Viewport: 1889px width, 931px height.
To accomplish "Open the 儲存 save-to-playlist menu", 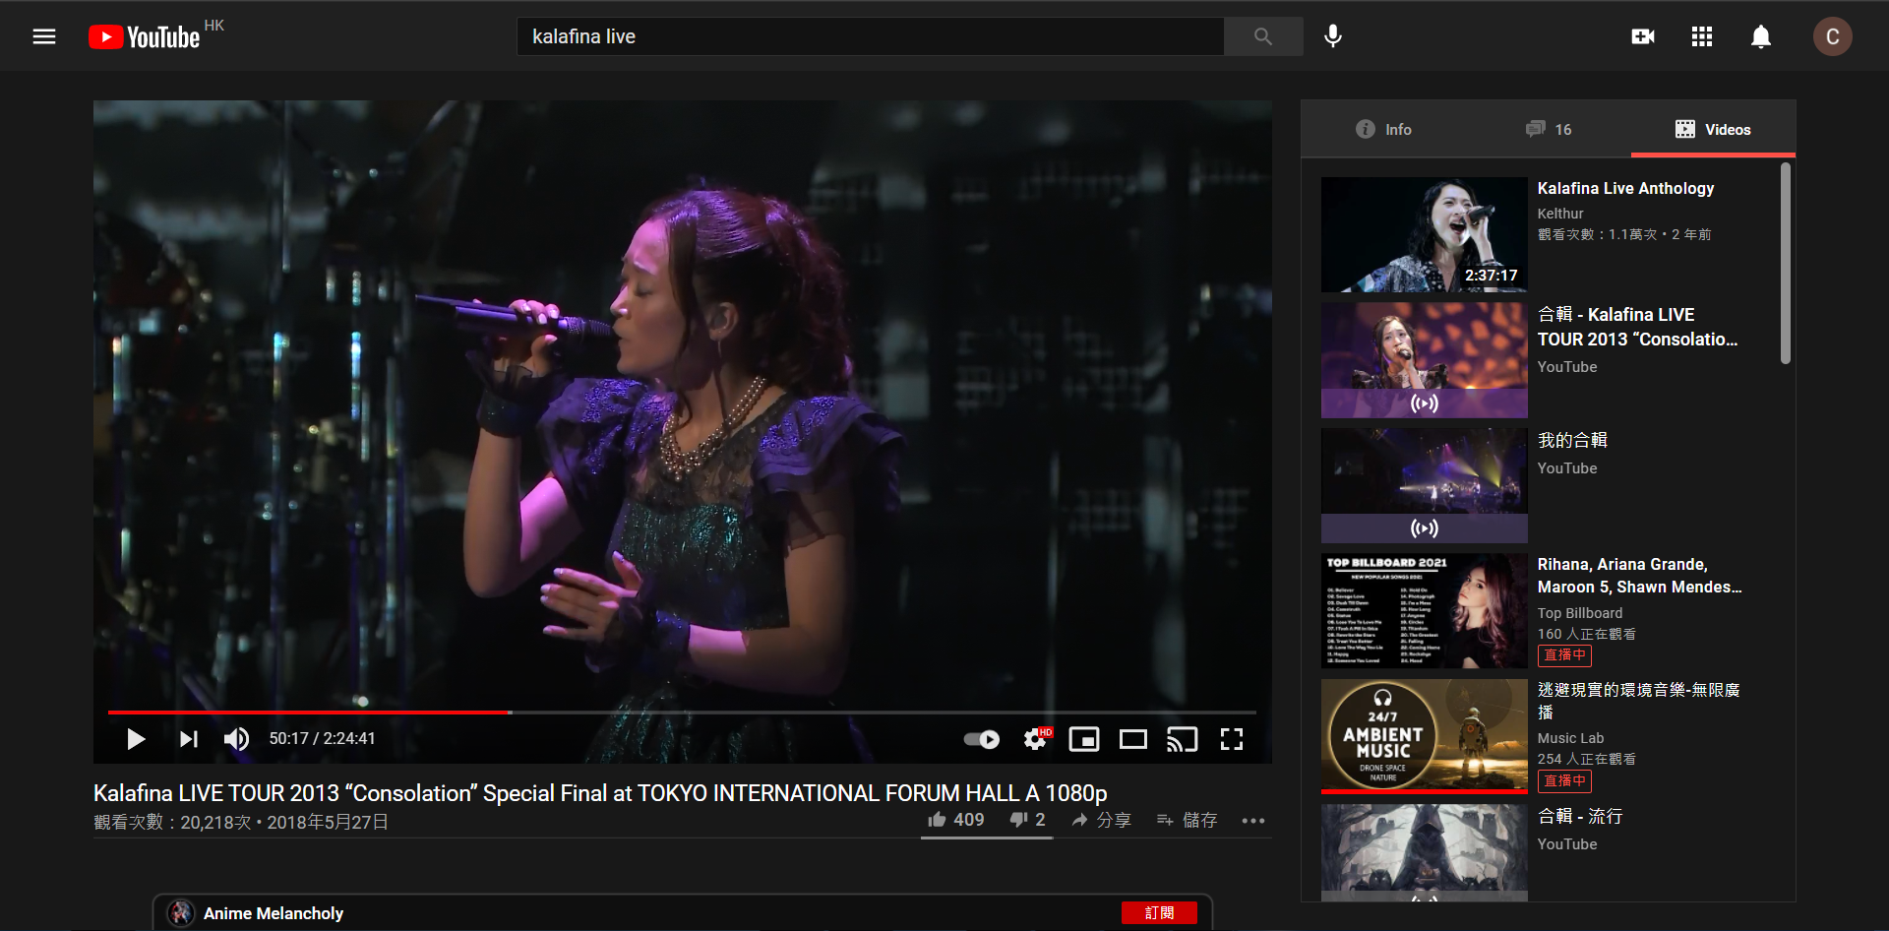I will click(x=1188, y=821).
